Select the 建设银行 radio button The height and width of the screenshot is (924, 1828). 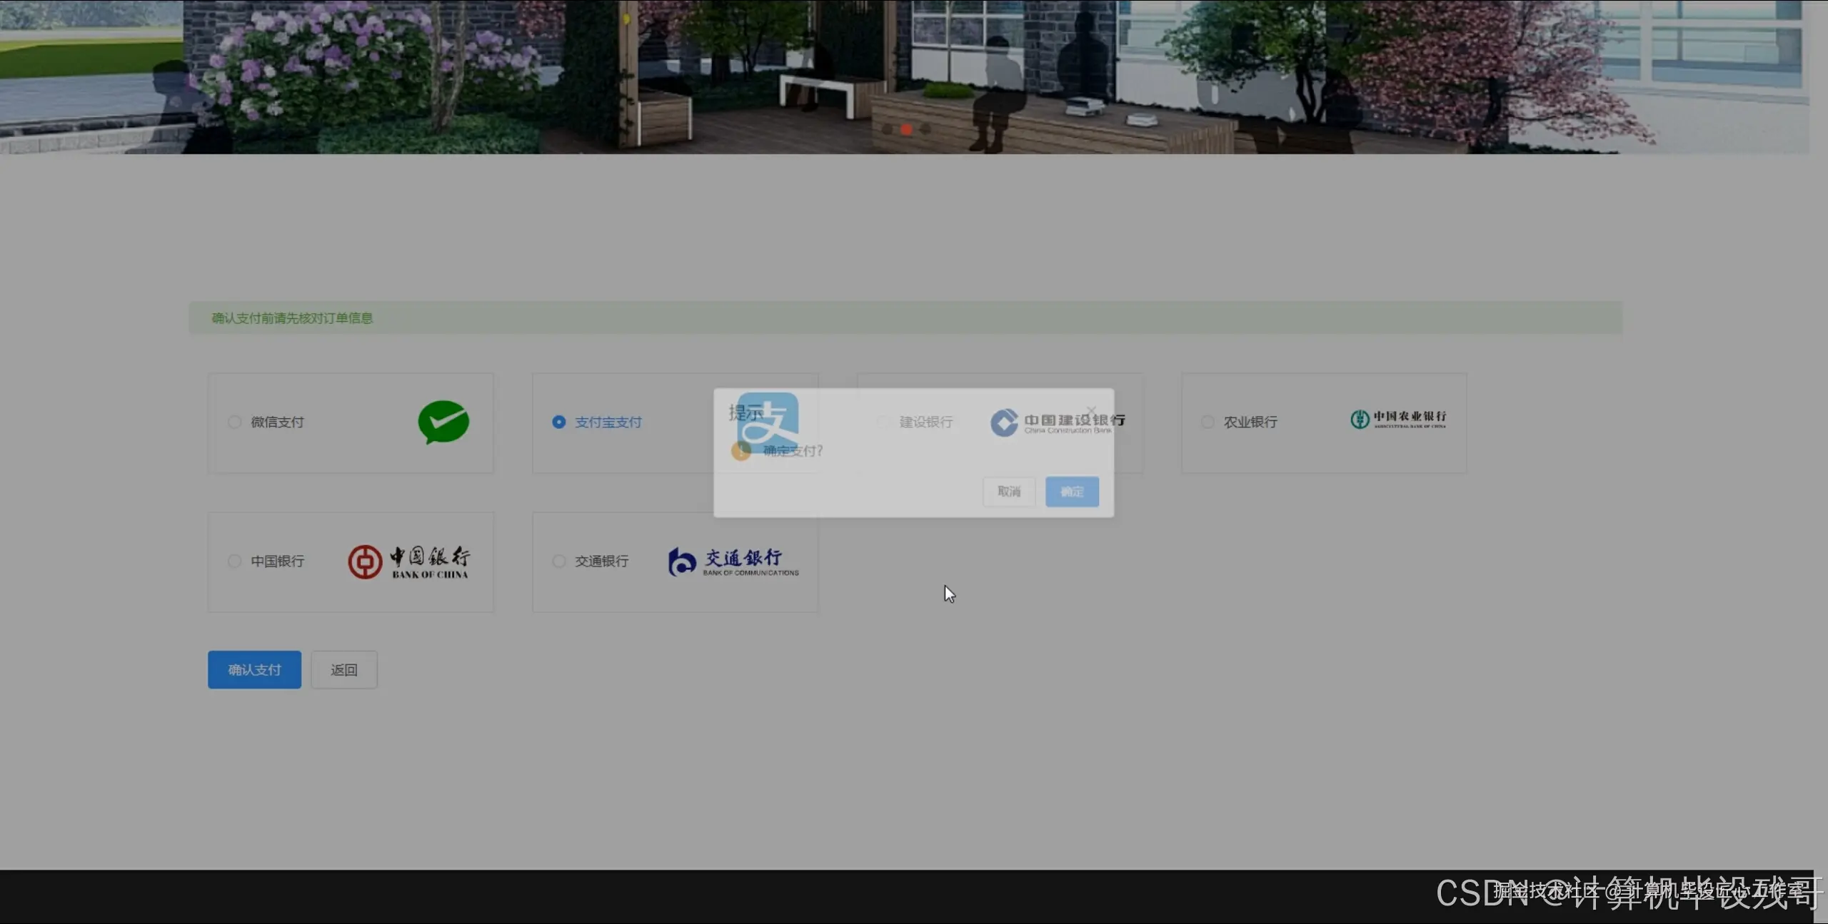tap(881, 422)
